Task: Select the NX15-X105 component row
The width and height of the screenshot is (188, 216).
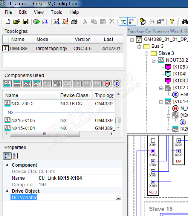Action: click(x=23, y=120)
